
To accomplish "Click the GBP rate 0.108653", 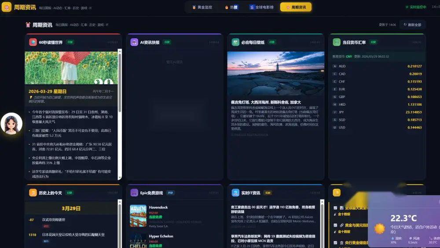I will tap(414, 96).
